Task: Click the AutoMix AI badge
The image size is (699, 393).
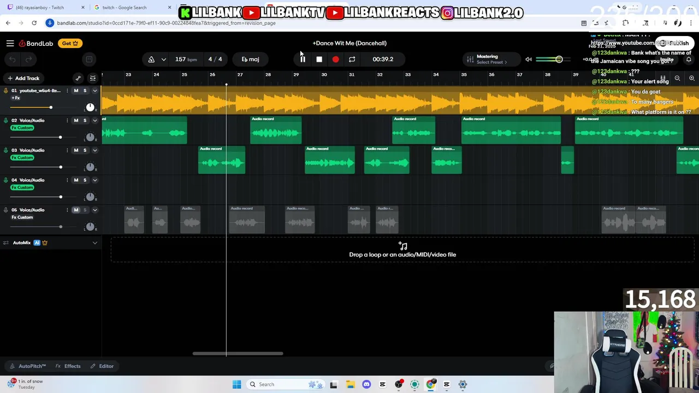Action: click(x=37, y=243)
